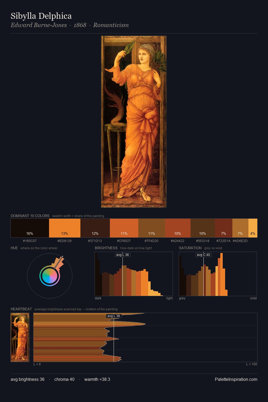Click the #371D13 hex code label

[x=95, y=241]
